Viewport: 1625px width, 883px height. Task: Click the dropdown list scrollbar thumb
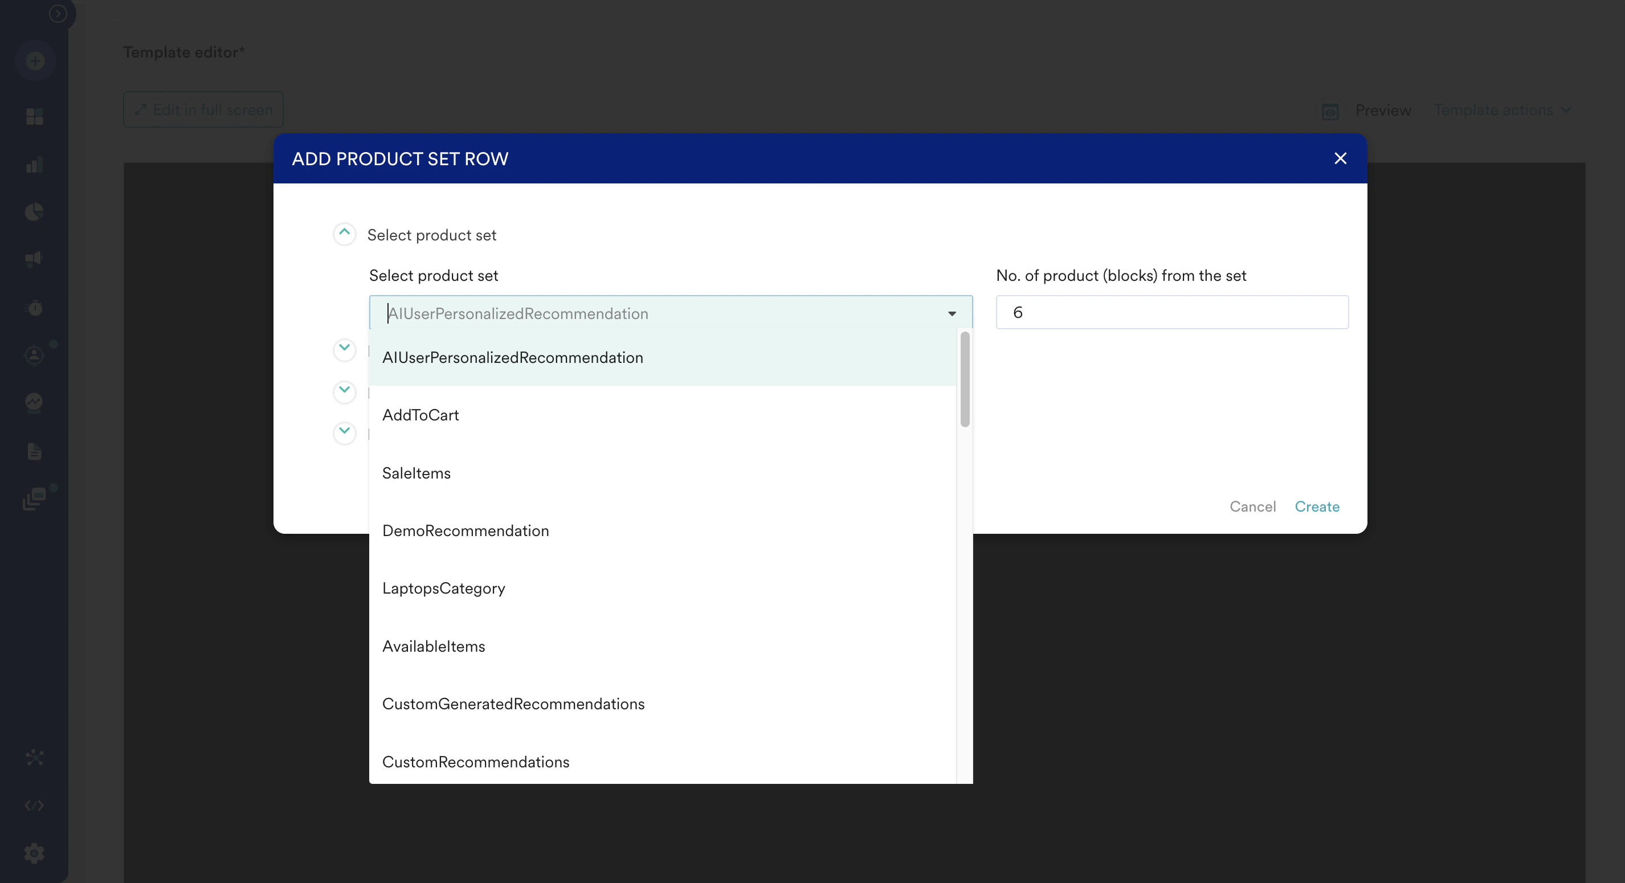point(965,379)
